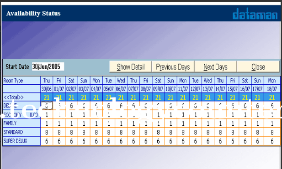Image resolution: width=282 pixels, height=169 pixels.
Task: Close the Availability Status window
Action: coord(258,67)
